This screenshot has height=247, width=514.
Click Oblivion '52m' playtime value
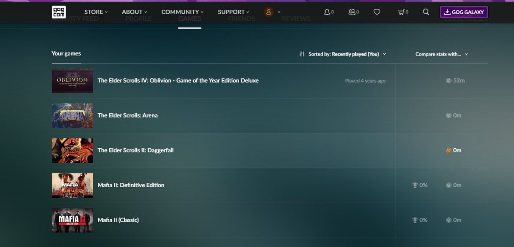point(459,81)
